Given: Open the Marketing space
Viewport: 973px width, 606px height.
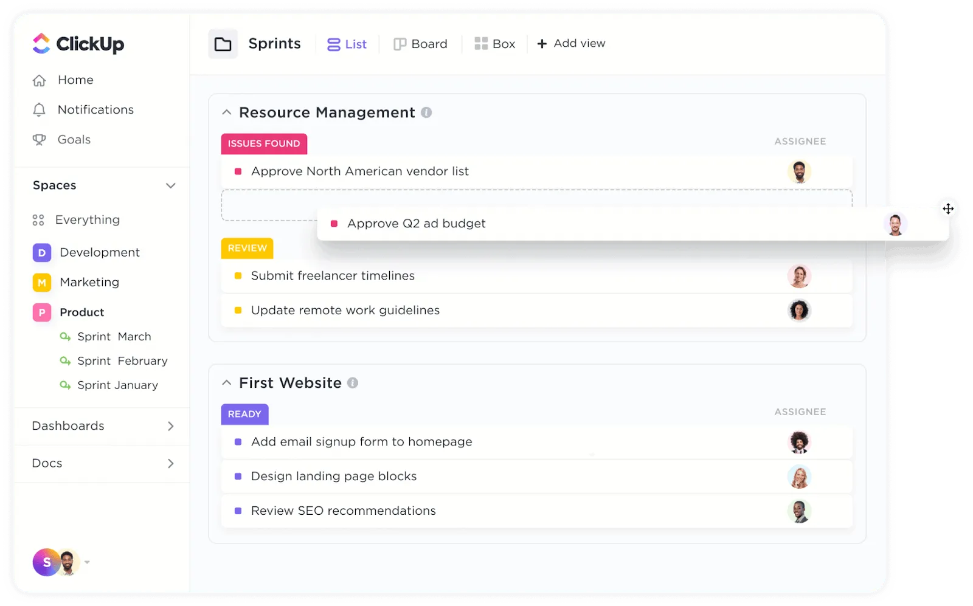Looking at the screenshot, I should pyautogui.click(x=89, y=283).
